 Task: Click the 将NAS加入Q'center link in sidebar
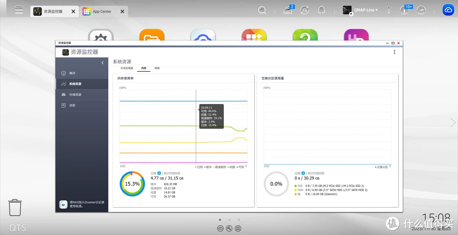pos(87,204)
